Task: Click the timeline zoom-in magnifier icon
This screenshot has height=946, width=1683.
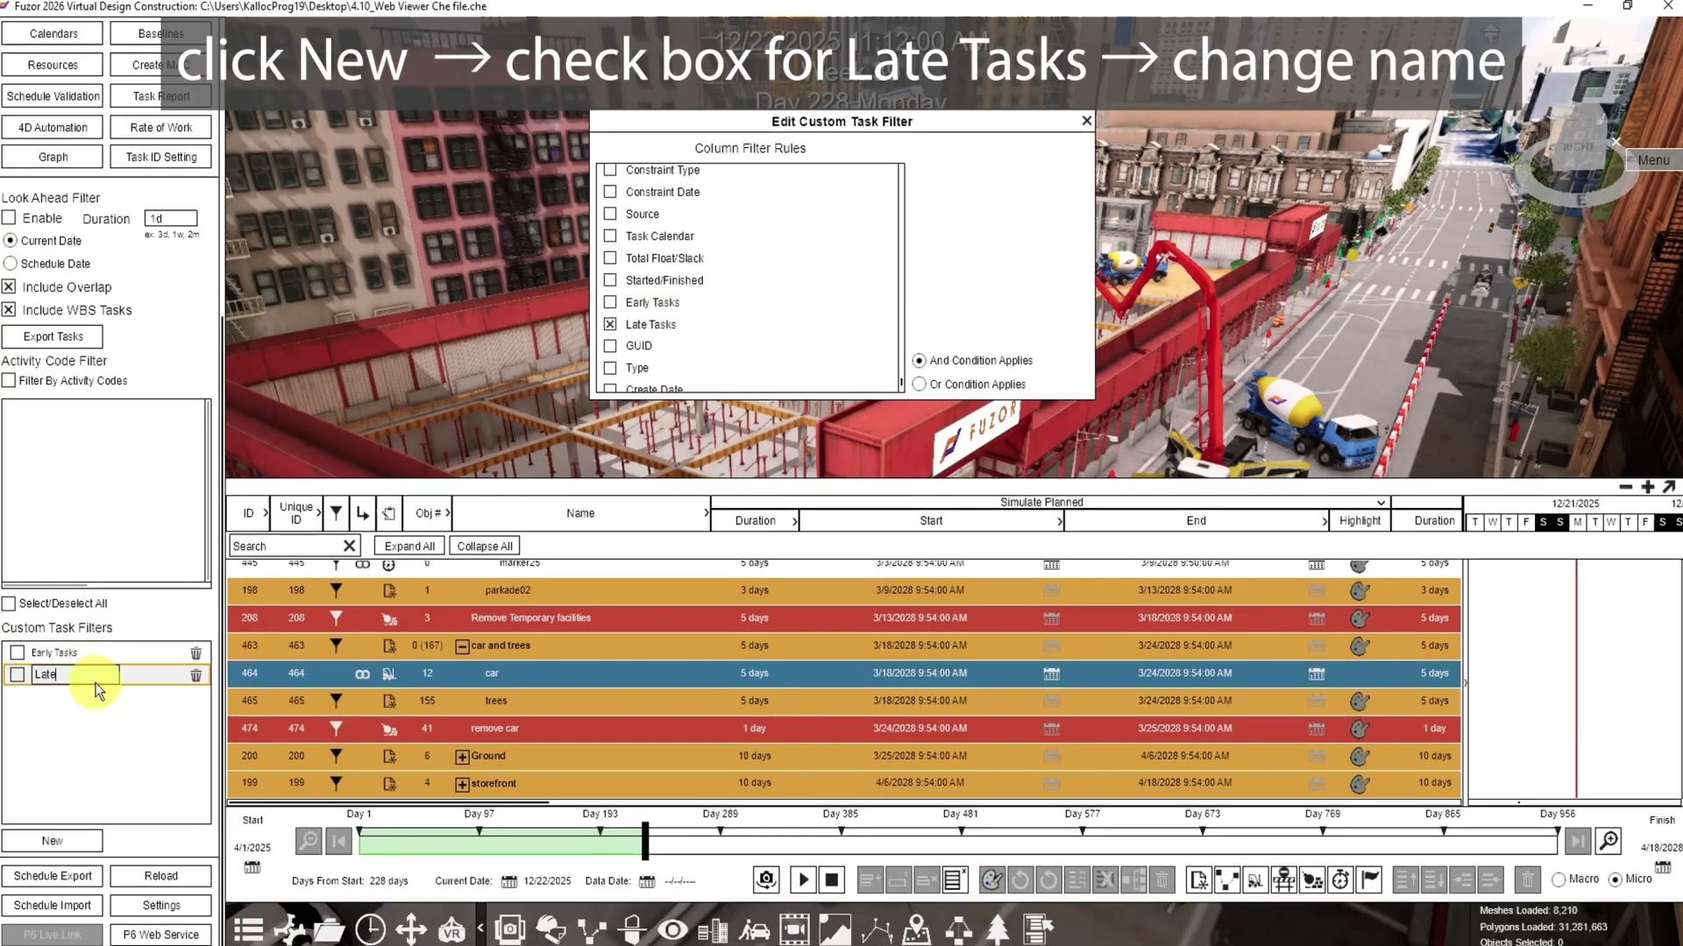Action: click(x=1608, y=841)
